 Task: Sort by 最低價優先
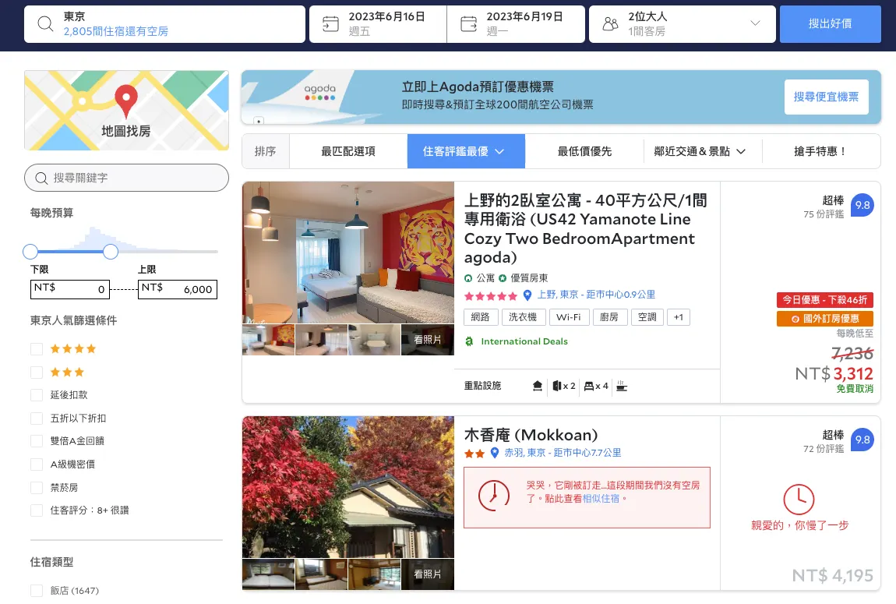[x=584, y=151]
